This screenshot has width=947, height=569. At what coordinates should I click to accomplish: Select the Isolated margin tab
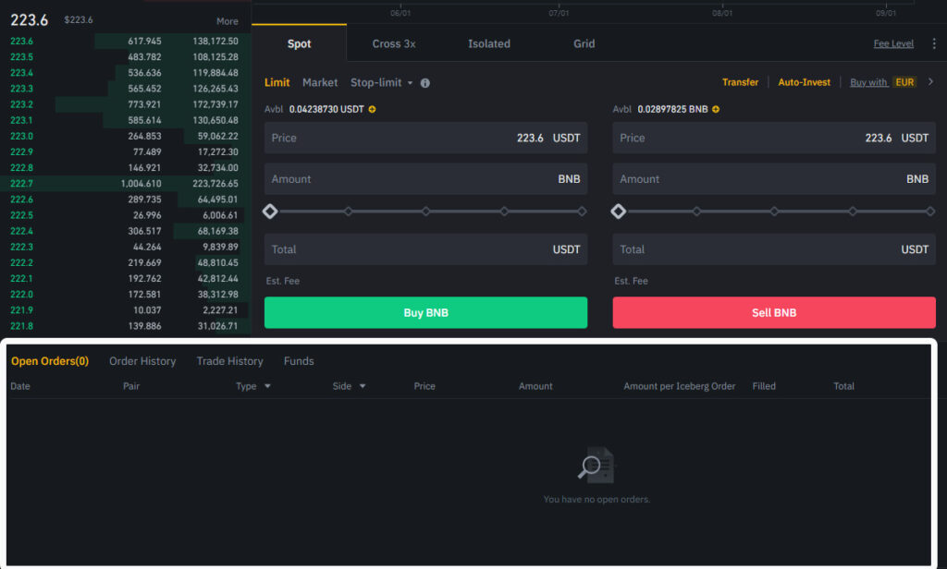tap(489, 43)
